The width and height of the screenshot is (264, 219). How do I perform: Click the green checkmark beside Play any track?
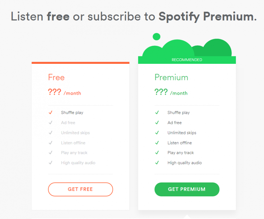tap(157, 153)
